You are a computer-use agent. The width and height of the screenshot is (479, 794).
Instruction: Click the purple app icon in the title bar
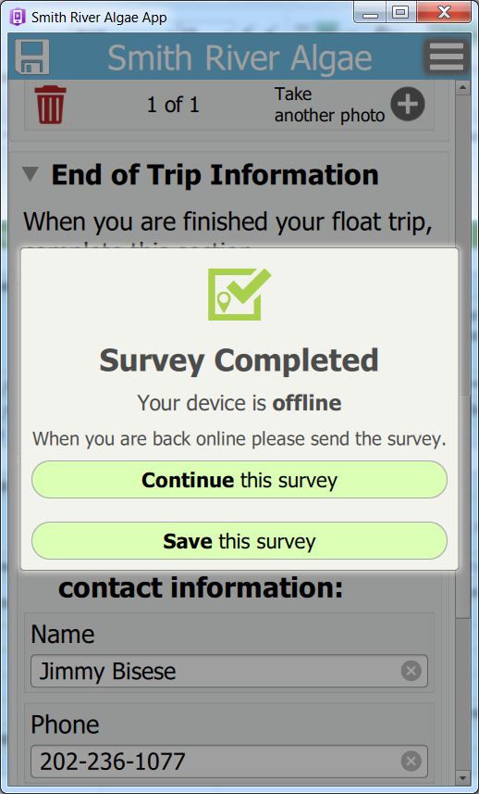pos(18,18)
